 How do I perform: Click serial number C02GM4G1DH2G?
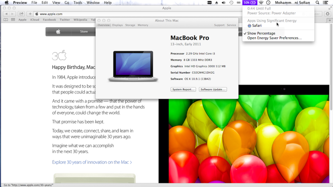pyautogui.click(x=203, y=73)
